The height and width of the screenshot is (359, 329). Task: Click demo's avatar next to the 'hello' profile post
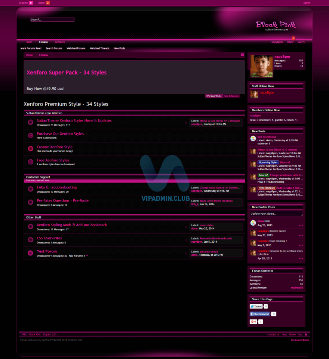click(x=253, y=223)
